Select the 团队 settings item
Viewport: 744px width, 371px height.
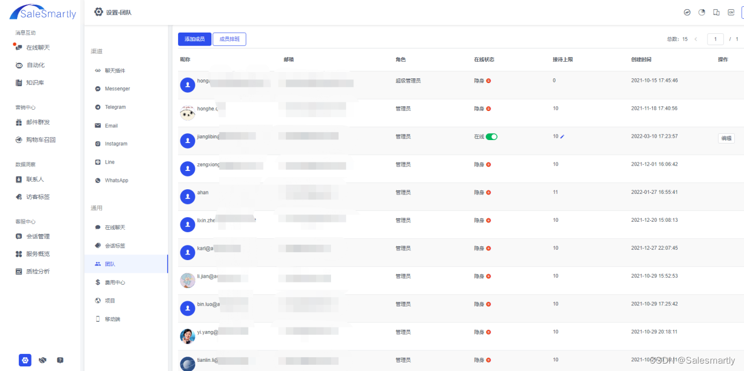pos(126,264)
